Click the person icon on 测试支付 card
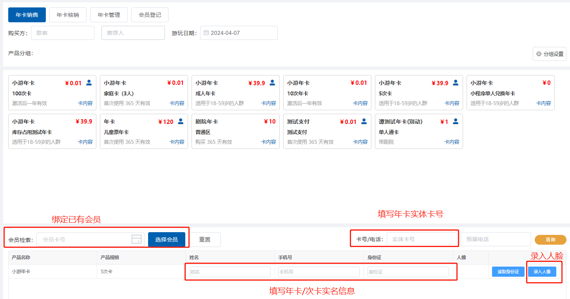This screenshot has height=299, width=570. tap(364, 121)
